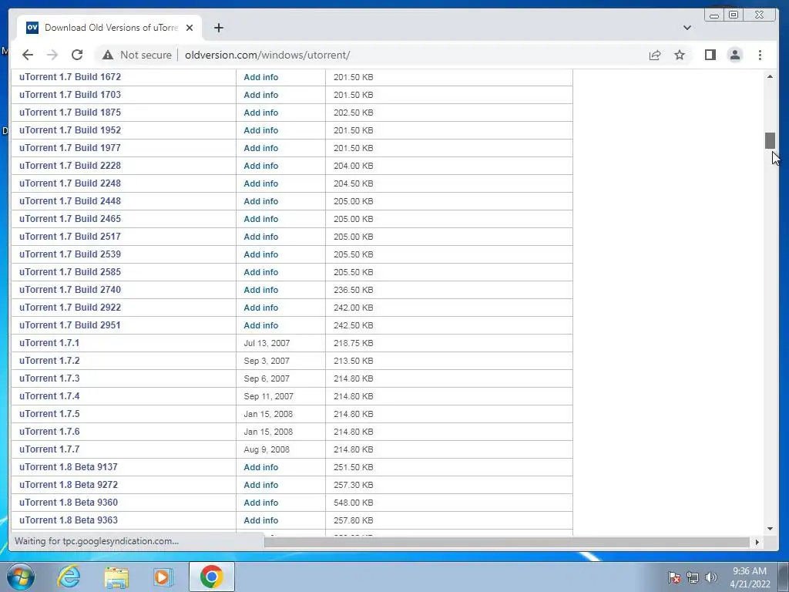789x592 pixels.
Task: Click the address bar URL
Action: (267, 55)
